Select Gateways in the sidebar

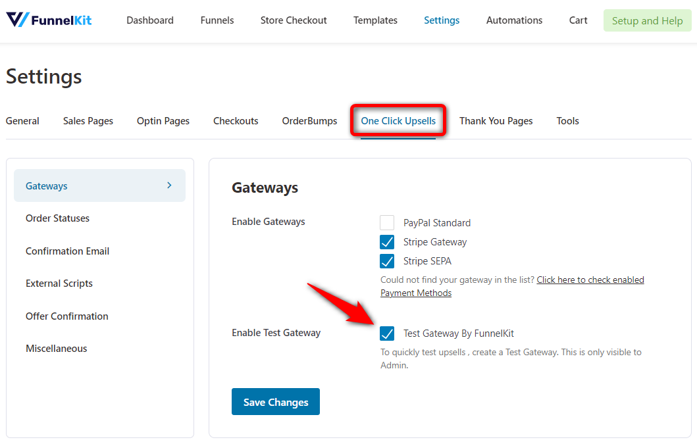99,185
